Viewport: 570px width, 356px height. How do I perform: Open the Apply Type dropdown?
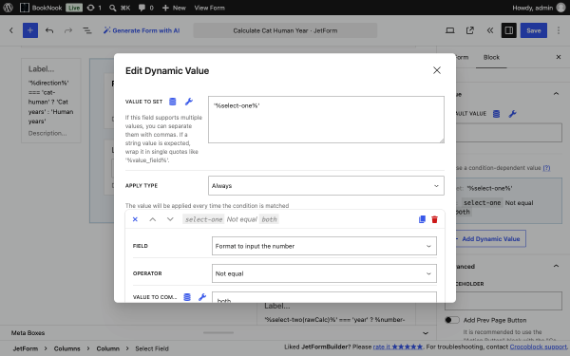coord(326,186)
